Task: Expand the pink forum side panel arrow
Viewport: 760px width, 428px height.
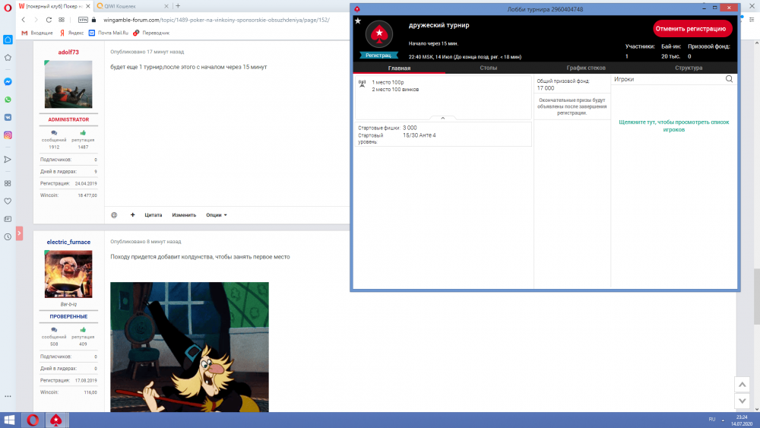Action: (x=19, y=233)
